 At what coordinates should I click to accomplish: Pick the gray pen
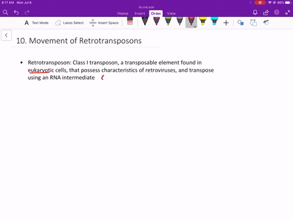coord(179,21)
